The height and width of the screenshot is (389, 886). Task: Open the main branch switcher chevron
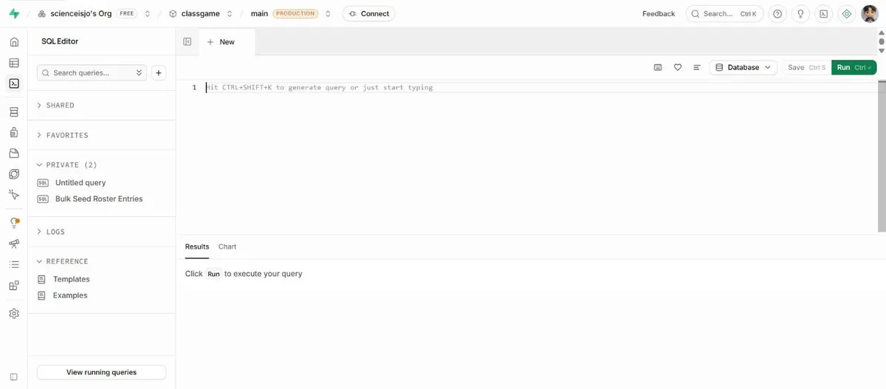[x=328, y=13]
